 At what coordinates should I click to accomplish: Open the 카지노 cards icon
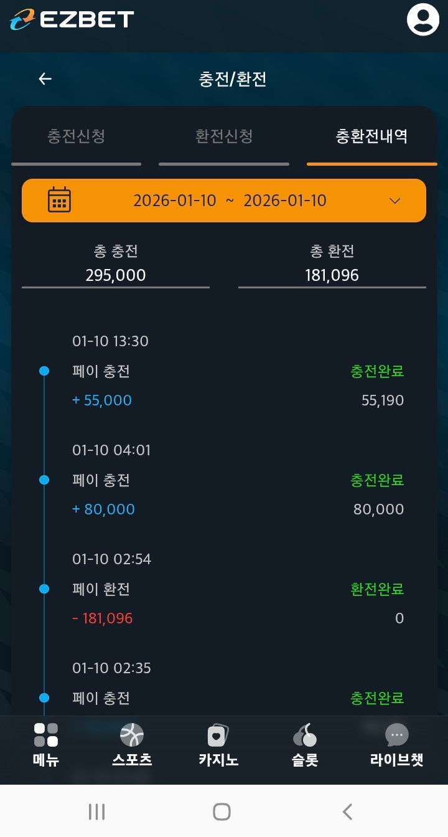pyautogui.click(x=218, y=735)
